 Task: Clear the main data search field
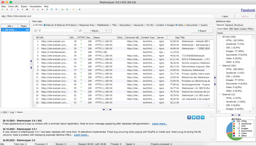coord(75,30)
